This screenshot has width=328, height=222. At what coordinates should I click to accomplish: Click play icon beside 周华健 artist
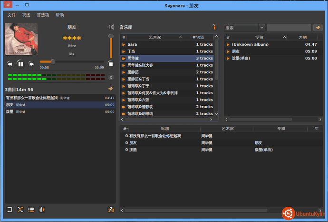(x=124, y=59)
